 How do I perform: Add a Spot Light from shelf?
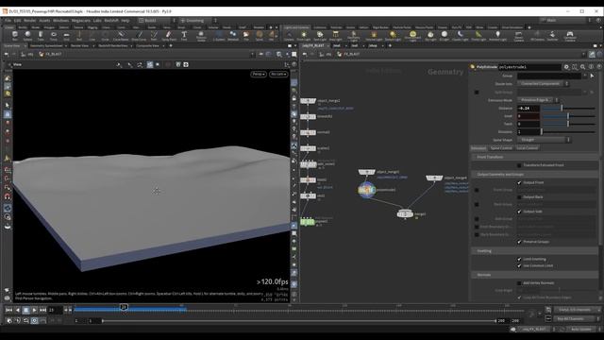point(320,36)
